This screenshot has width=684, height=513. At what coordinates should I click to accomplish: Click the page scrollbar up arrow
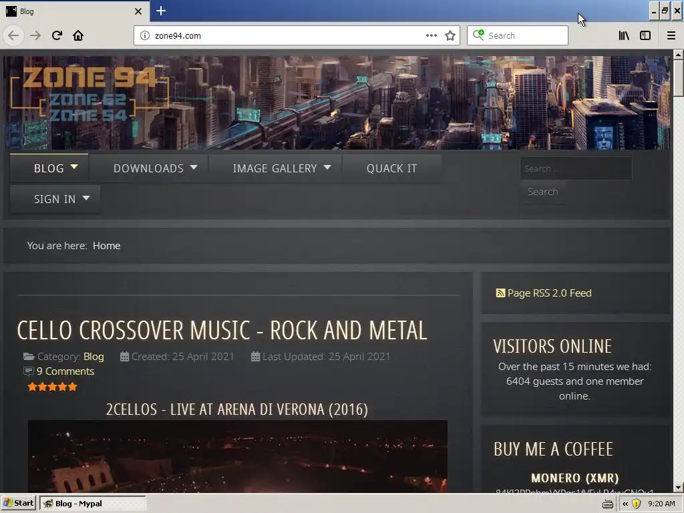[678, 55]
